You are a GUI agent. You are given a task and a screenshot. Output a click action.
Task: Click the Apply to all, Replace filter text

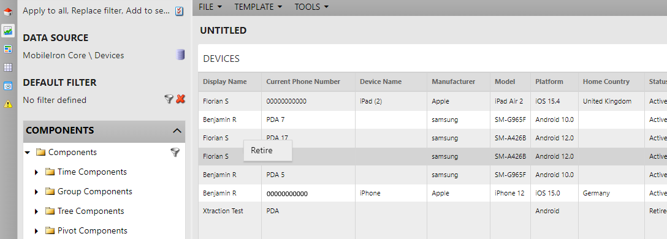coord(97,10)
